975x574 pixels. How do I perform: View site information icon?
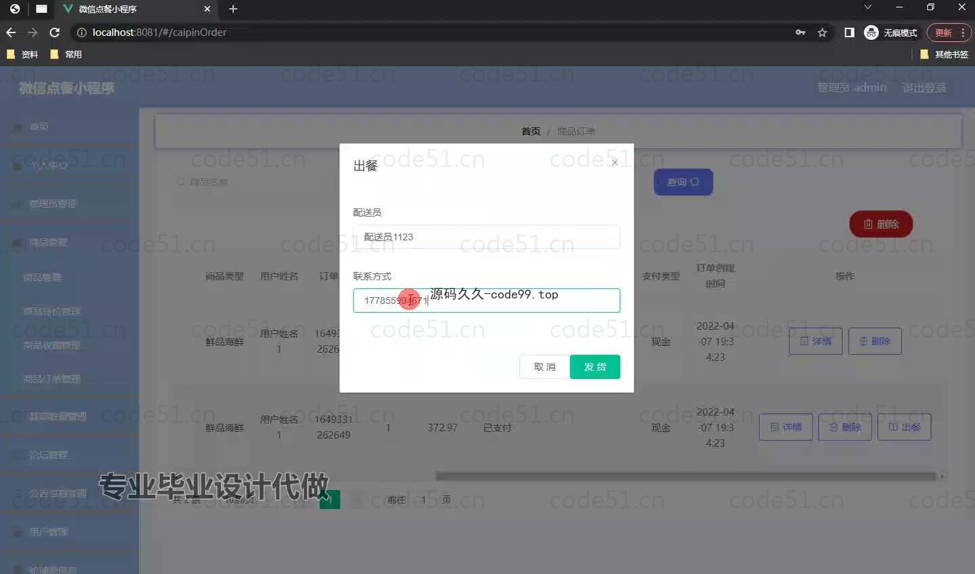pyautogui.click(x=81, y=32)
